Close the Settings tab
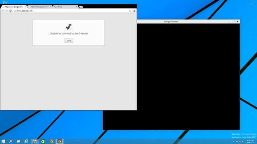The image size is (257, 144). 76,7
